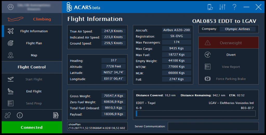The width and height of the screenshot is (266, 135).
Task: Click the Empty Weight value 44100 Kgs
Action: [176, 61]
